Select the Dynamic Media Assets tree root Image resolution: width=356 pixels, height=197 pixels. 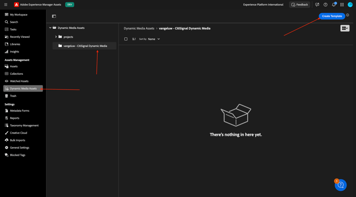click(x=71, y=27)
